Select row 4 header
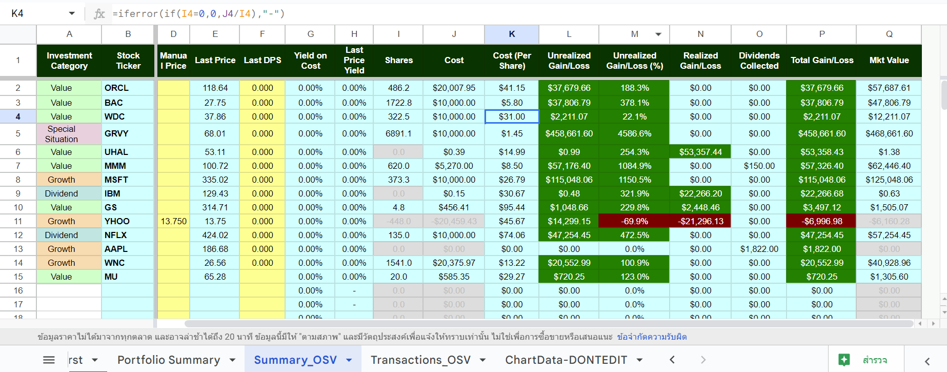Screen dimensions: 947x372 18,116
